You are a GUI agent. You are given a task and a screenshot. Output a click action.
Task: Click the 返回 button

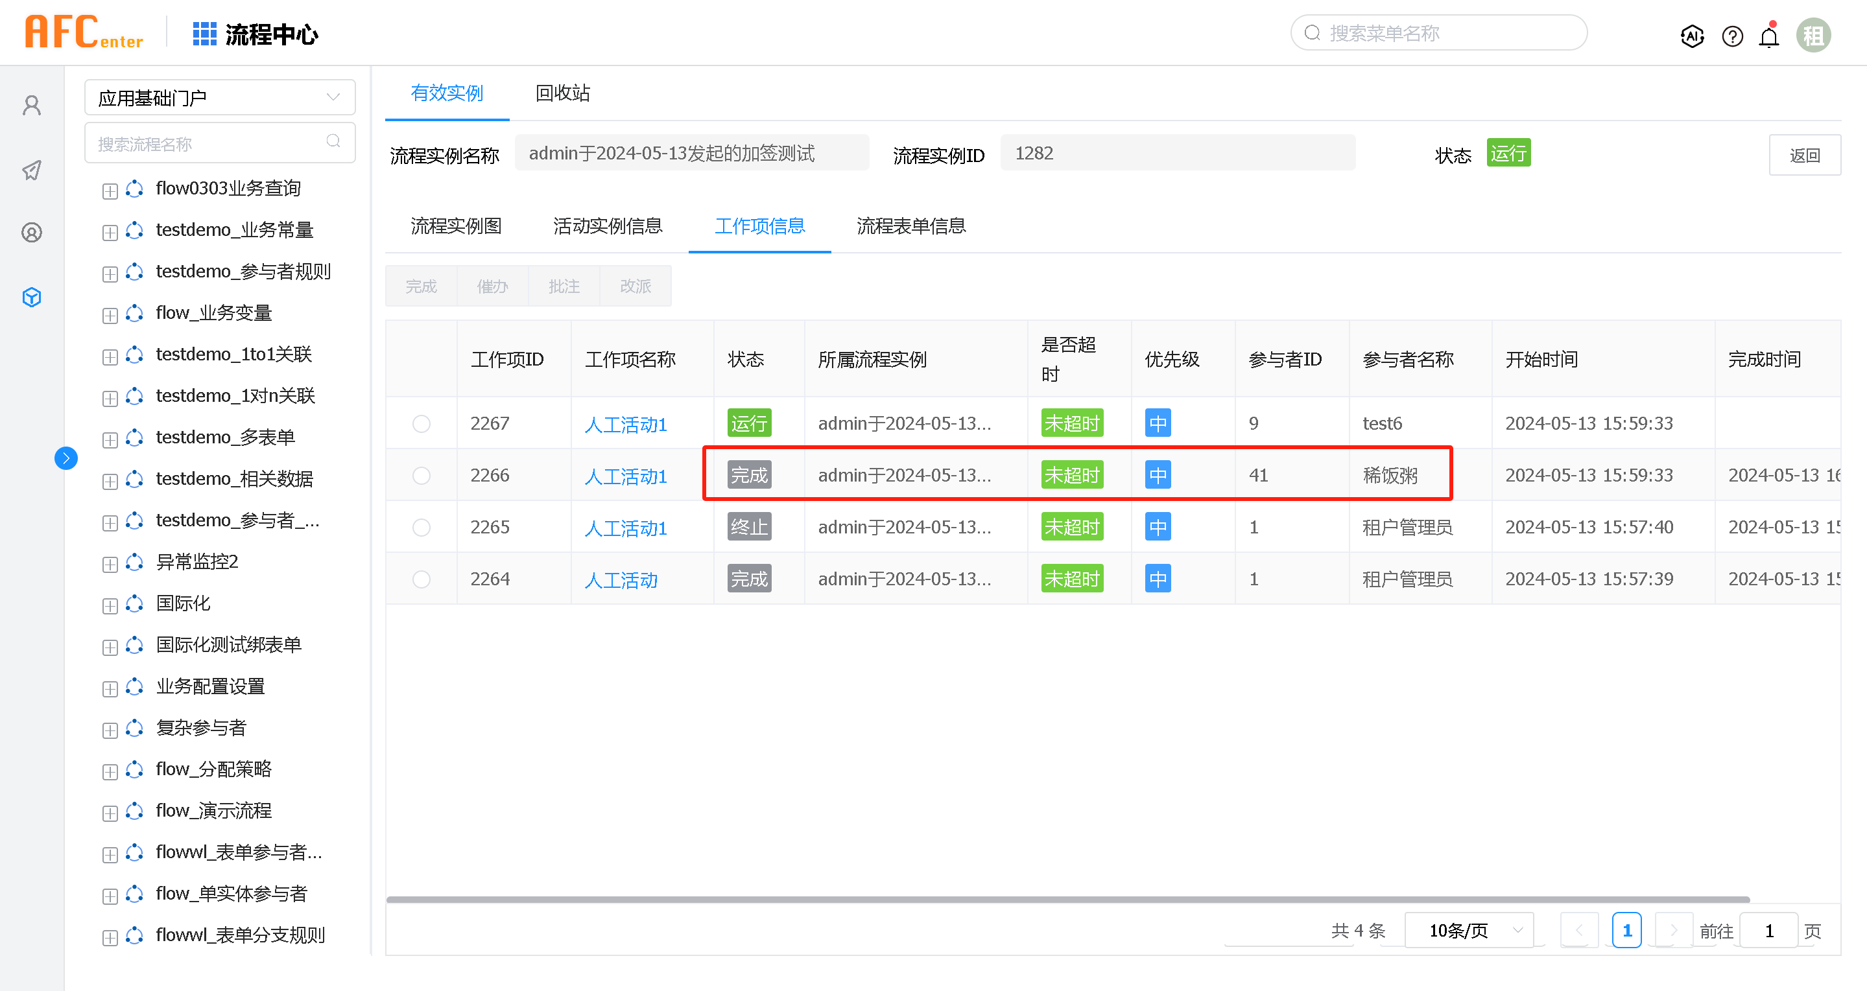click(1804, 155)
